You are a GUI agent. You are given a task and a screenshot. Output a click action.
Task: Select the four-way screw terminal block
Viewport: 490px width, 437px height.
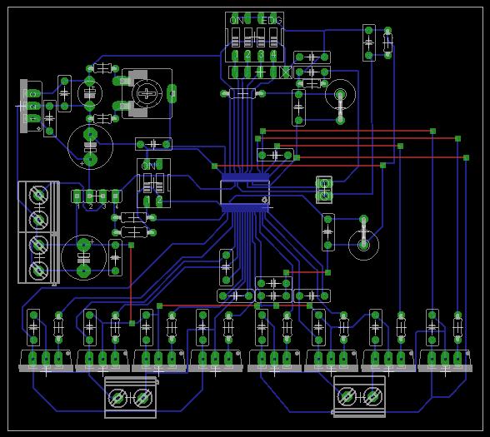38,232
